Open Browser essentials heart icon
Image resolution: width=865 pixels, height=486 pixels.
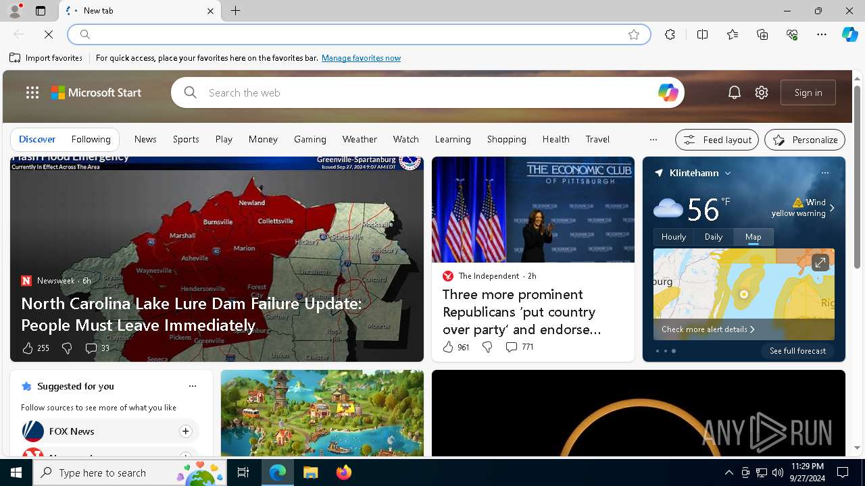pos(792,34)
